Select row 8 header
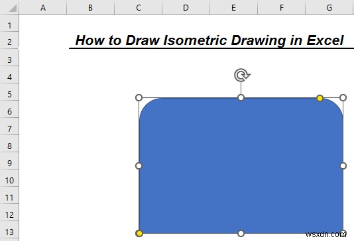The height and width of the screenshot is (241, 354). coord(9,144)
